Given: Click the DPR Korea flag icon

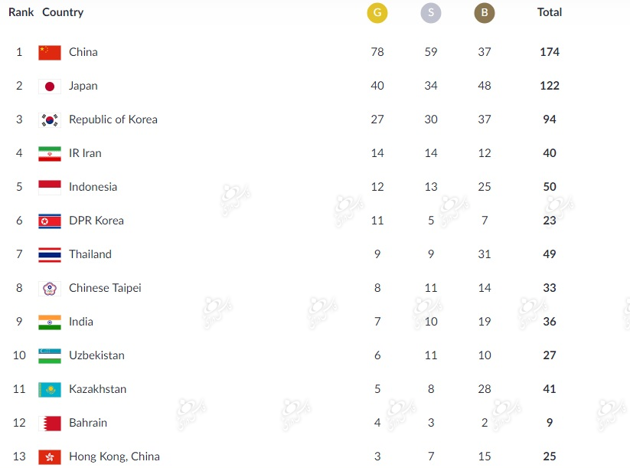Looking at the screenshot, I should (50, 221).
